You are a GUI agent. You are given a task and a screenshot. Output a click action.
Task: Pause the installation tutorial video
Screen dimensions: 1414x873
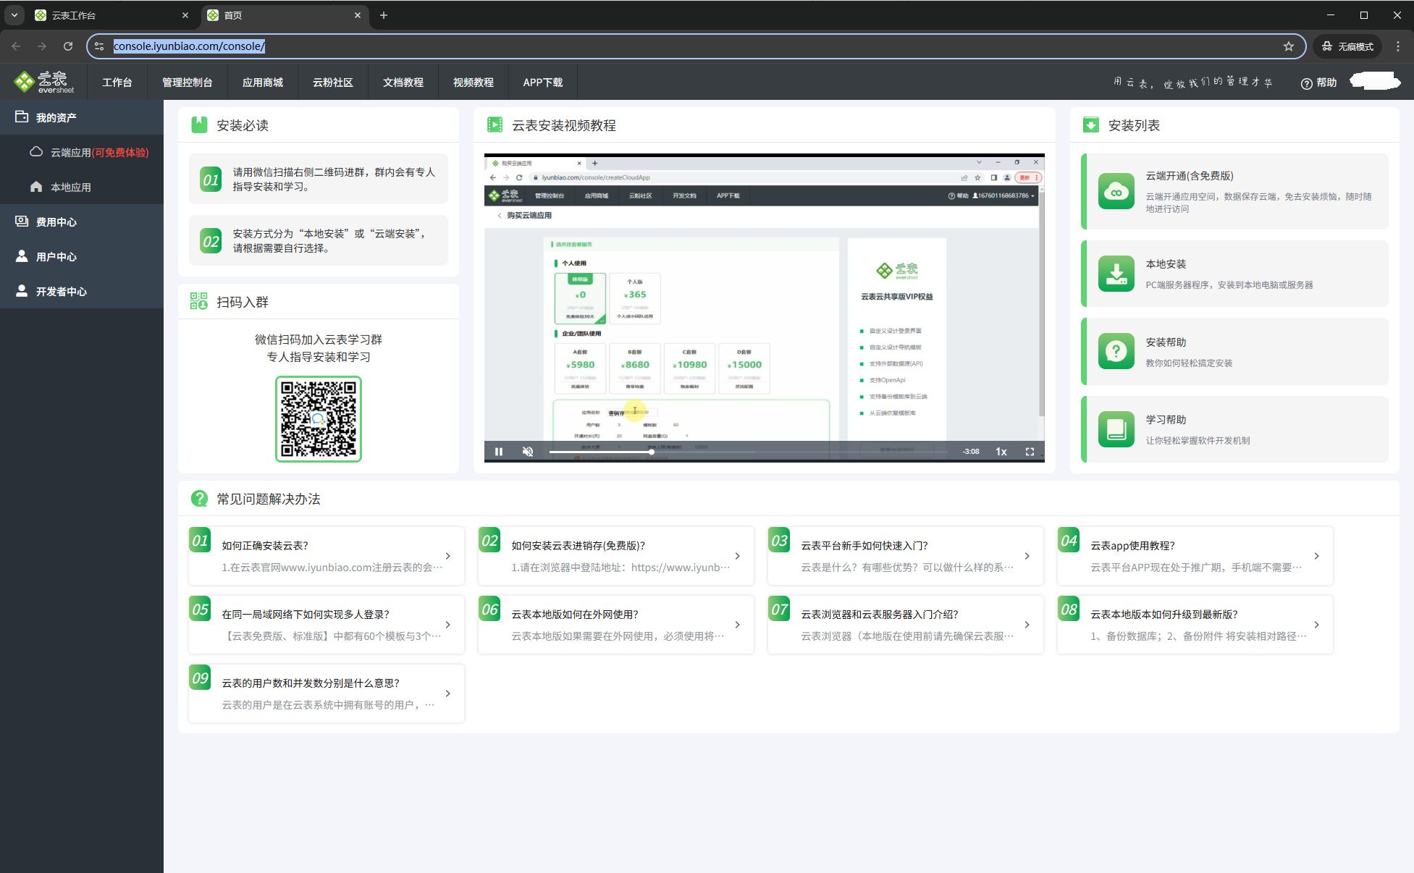[499, 452]
